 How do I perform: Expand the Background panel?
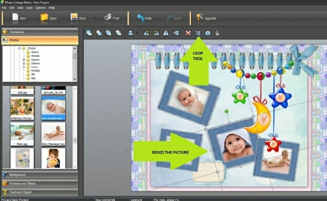pyautogui.click(x=40, y=175)
